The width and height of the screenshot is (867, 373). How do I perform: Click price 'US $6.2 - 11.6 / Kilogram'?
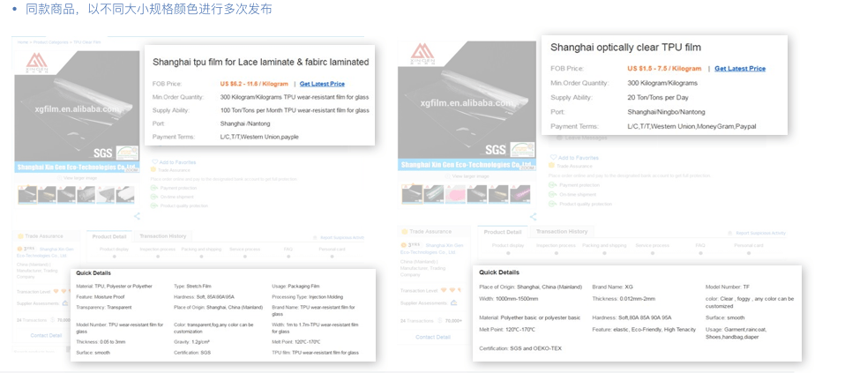pyautogui.click(x=254, y=84)
